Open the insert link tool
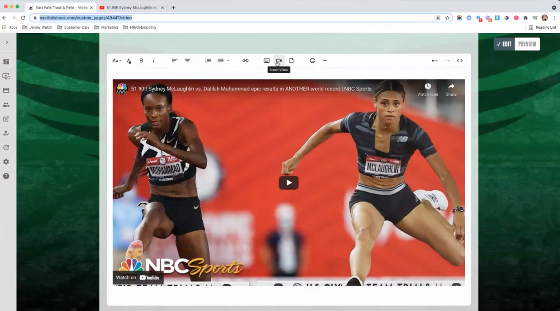 [x=245, y=60]
